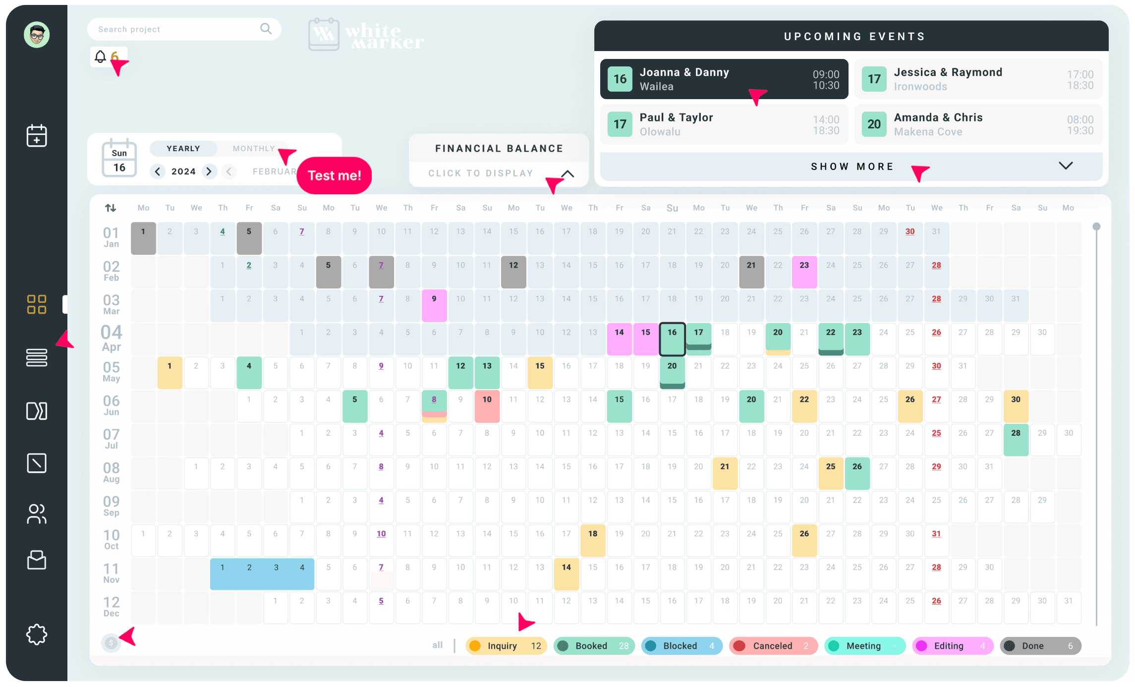The width and height of the screenshot is (1135, 687).
Task: Switch to YEARLY view
Action: click(x=183, y=149)
